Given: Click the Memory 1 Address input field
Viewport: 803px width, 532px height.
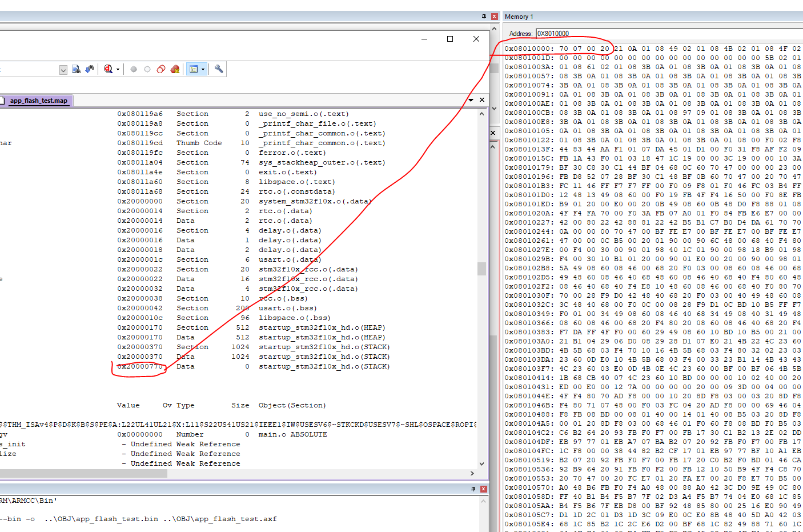Looking at the screenshot, I should (x=669, y=34).
